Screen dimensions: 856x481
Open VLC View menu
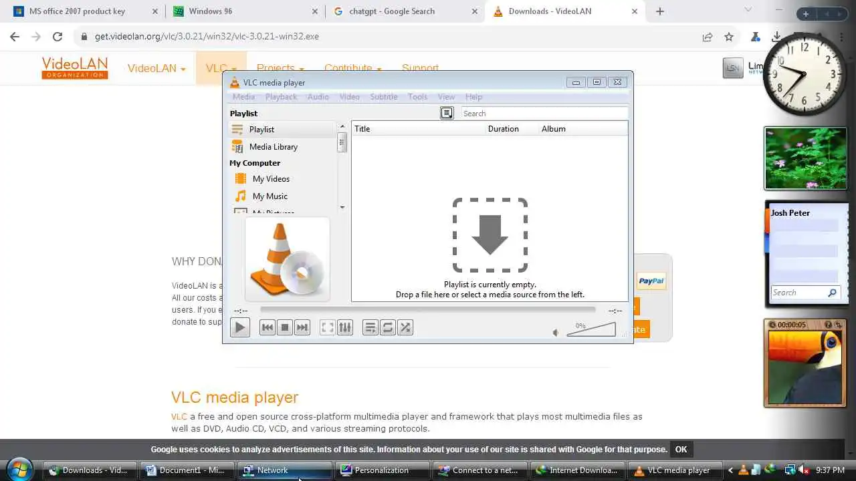[446, 97]
